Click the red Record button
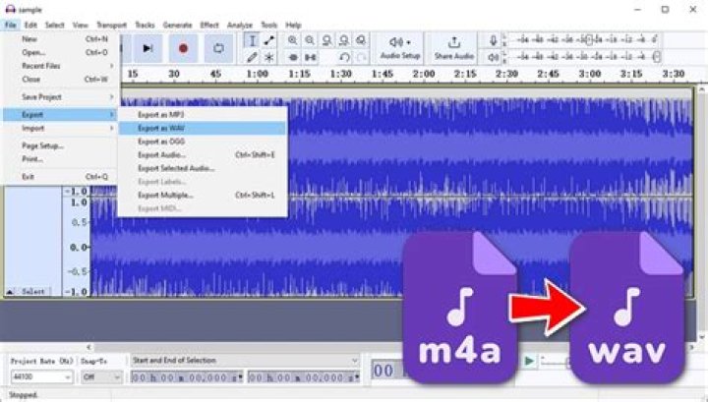The width and height of the screenshot is (708, 402). (183, 47)
